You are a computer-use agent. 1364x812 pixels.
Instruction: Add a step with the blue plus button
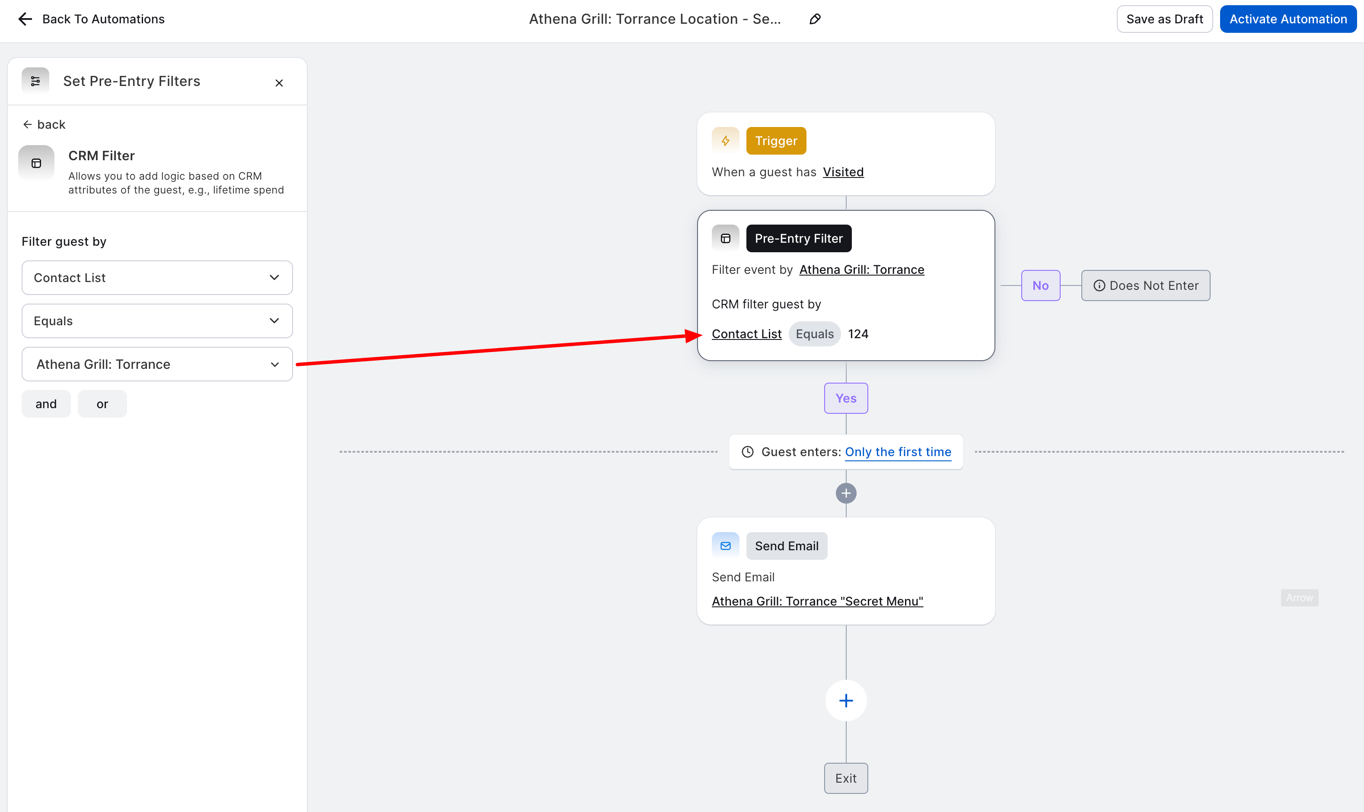846,701
